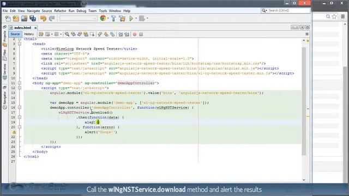349x196 pixels.
Task: Close the index.html tab
Action: 35,28
